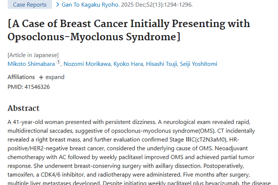Select author link Seiji Yoshitomi
The width and height of the screenshot is (278, 185).
(x=198, y=64)
